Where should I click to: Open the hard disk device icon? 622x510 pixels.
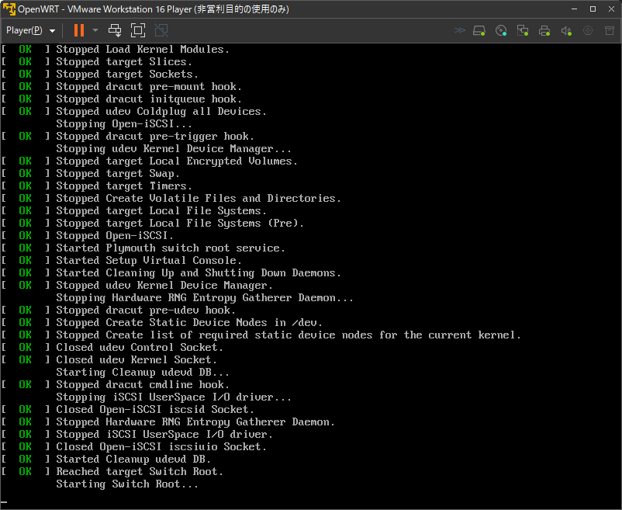tap(479, 30)
